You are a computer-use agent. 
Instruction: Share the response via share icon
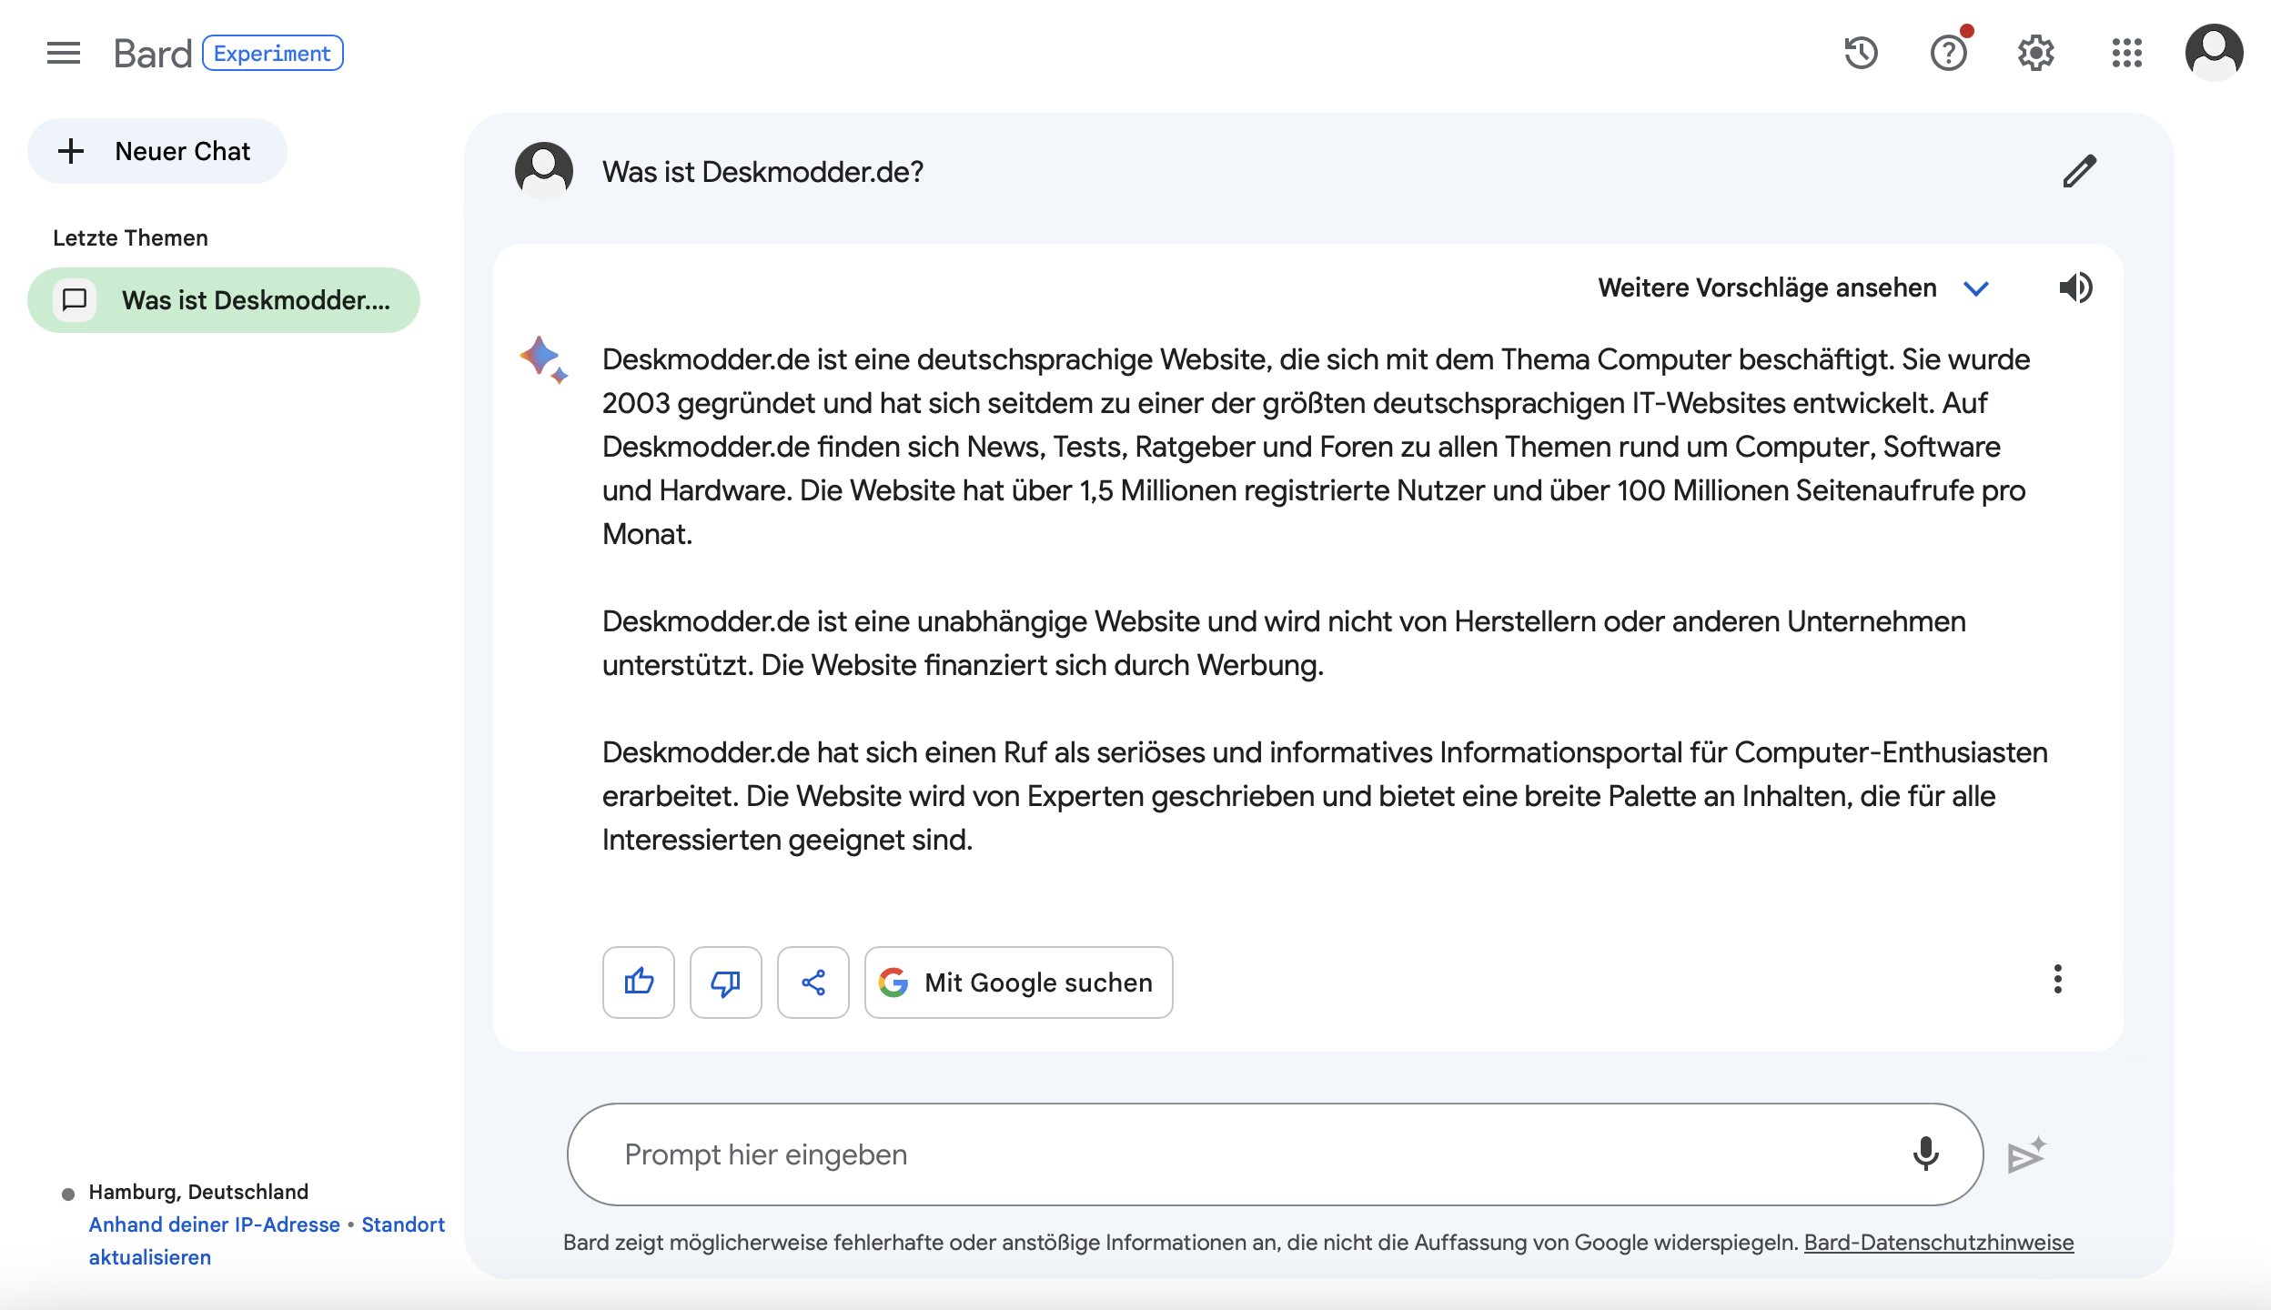pos(813,982)
